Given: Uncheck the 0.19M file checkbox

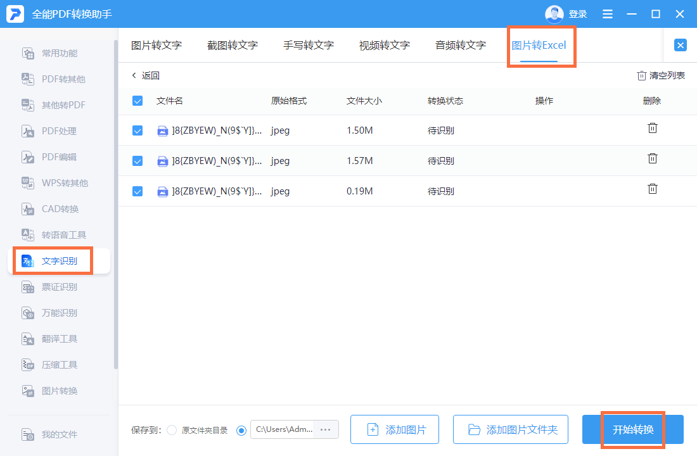Looking at the screenshot, I should 137,191.
